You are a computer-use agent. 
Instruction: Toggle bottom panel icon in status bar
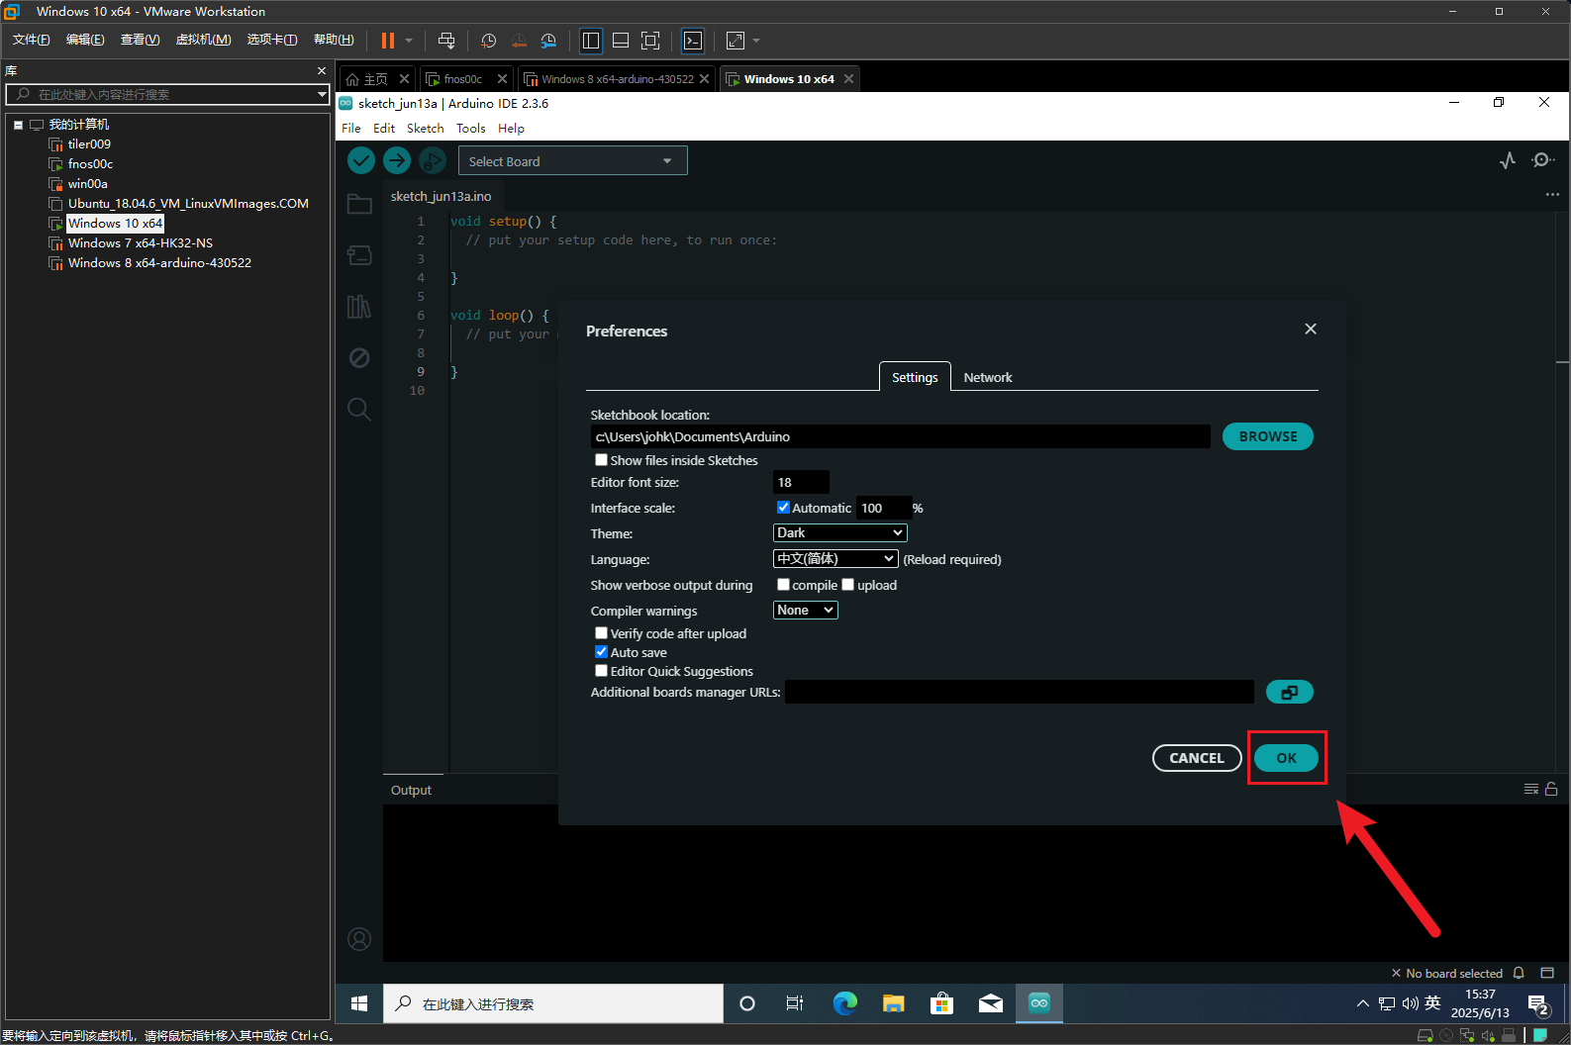click(x=1548, y=973)
